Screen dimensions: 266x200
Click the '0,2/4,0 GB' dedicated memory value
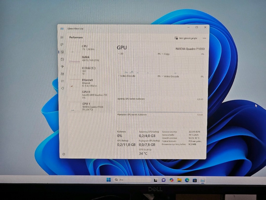tap(147, 136)
